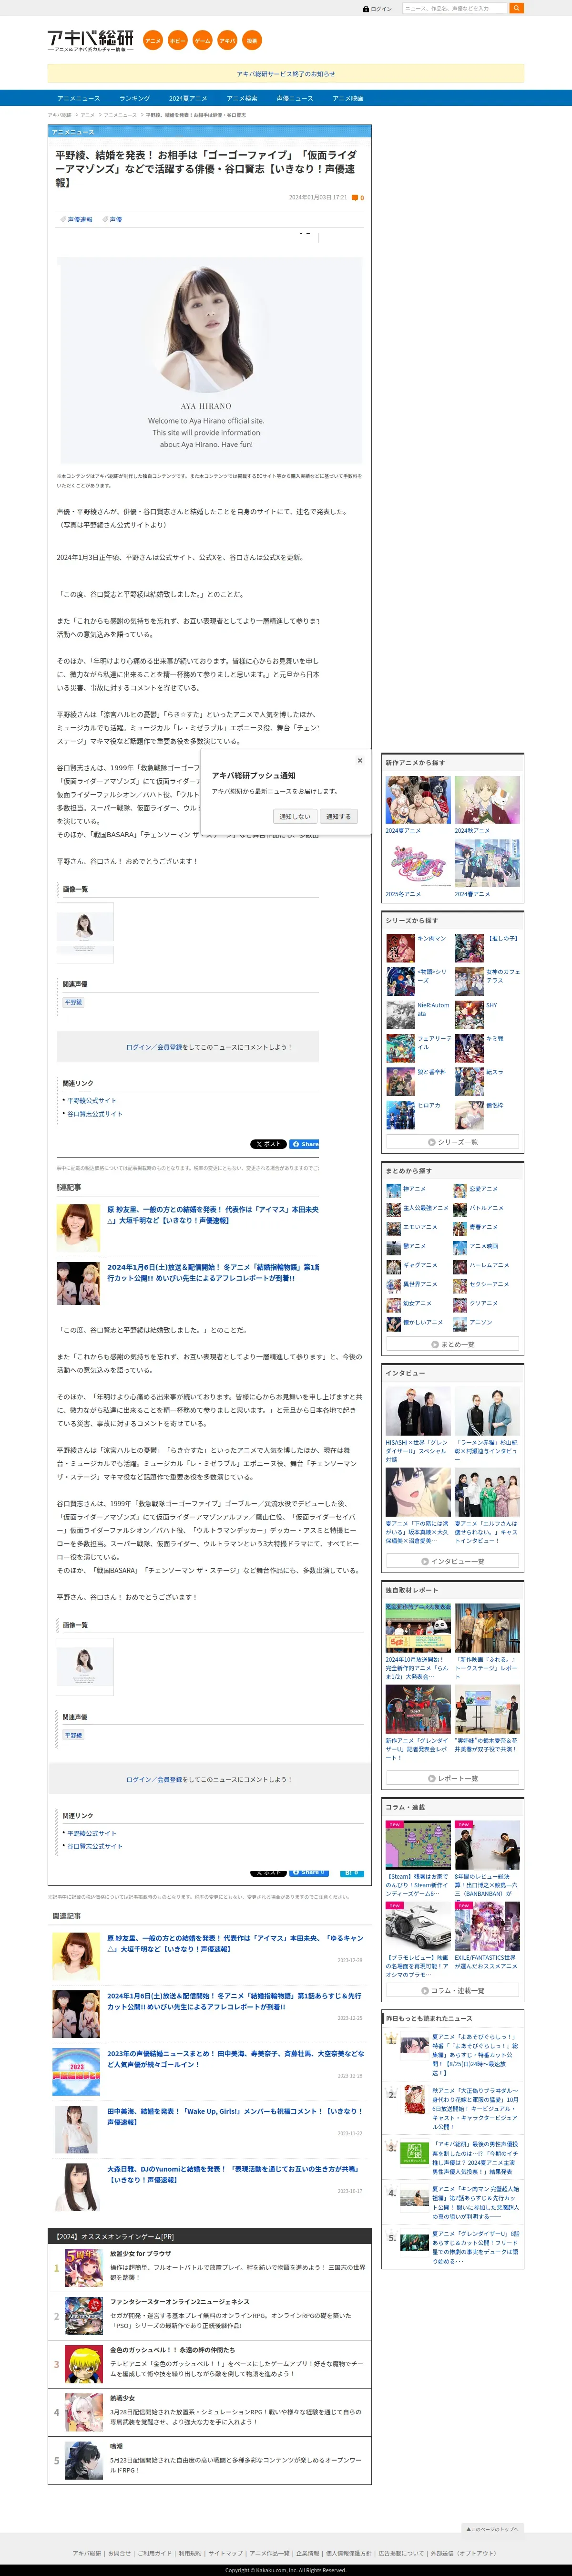
Task: Click the アキバ総研サービス終了のお知らせ banner
Action: click(x=286, y=74)
